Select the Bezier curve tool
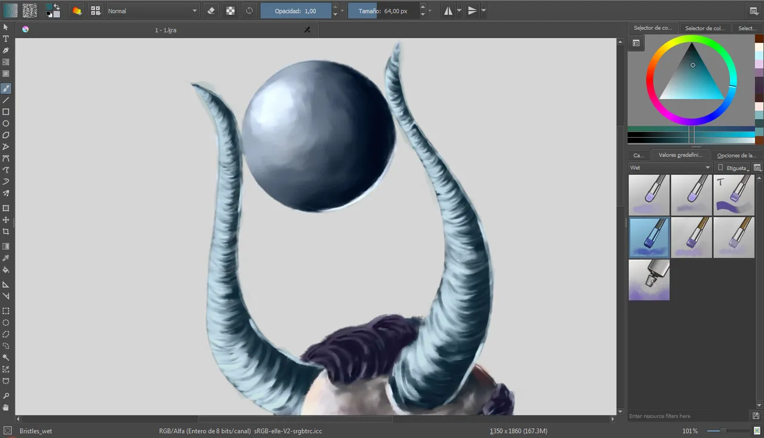This screenshot has height=438, width=764. pyautogui.click(x=6, y=159)
